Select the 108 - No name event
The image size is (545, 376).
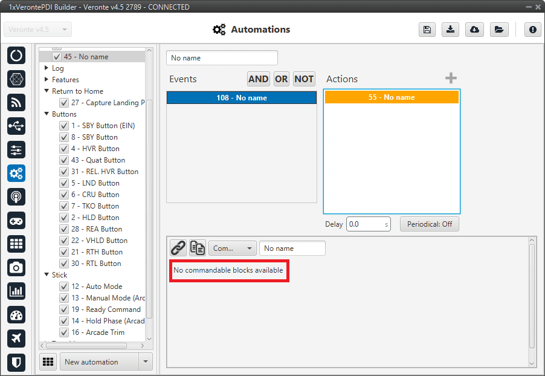[x=242, y=98]
